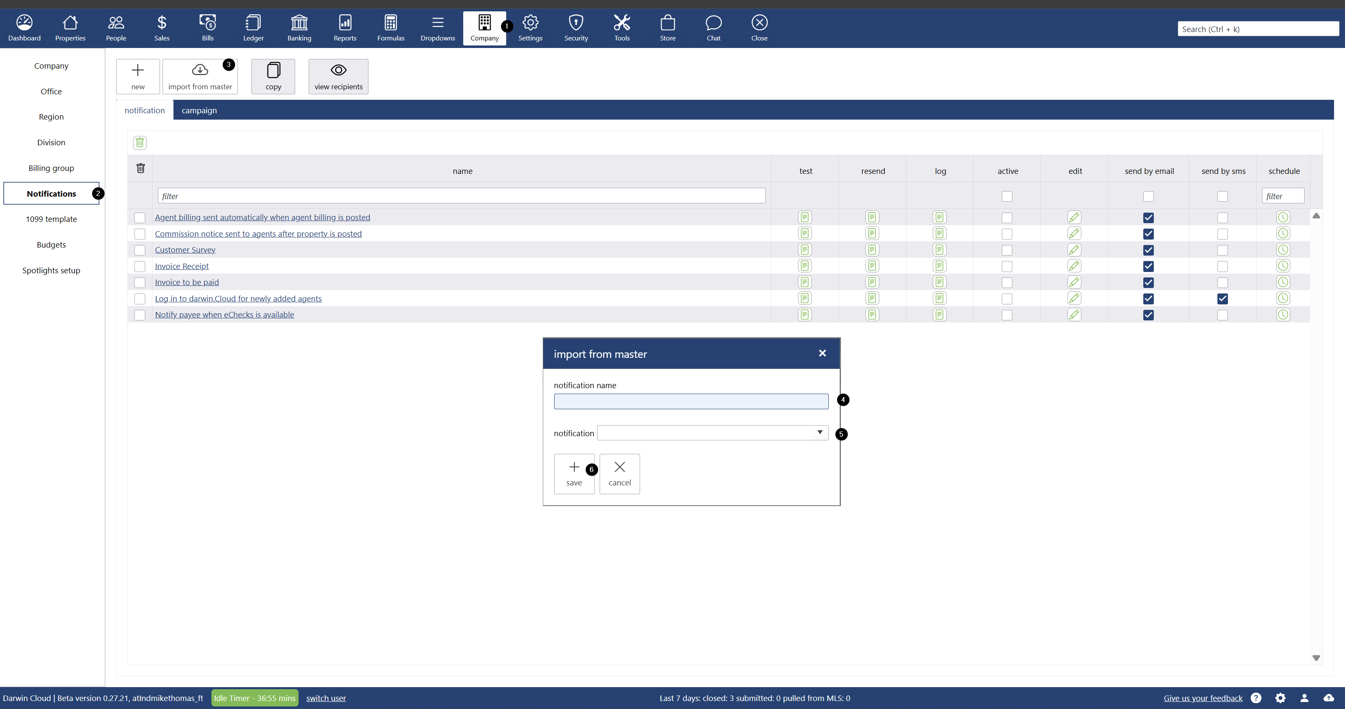Select Billing group in left sidebar
The height and width of the screenshot is (709, 1345).
point(51,168)
